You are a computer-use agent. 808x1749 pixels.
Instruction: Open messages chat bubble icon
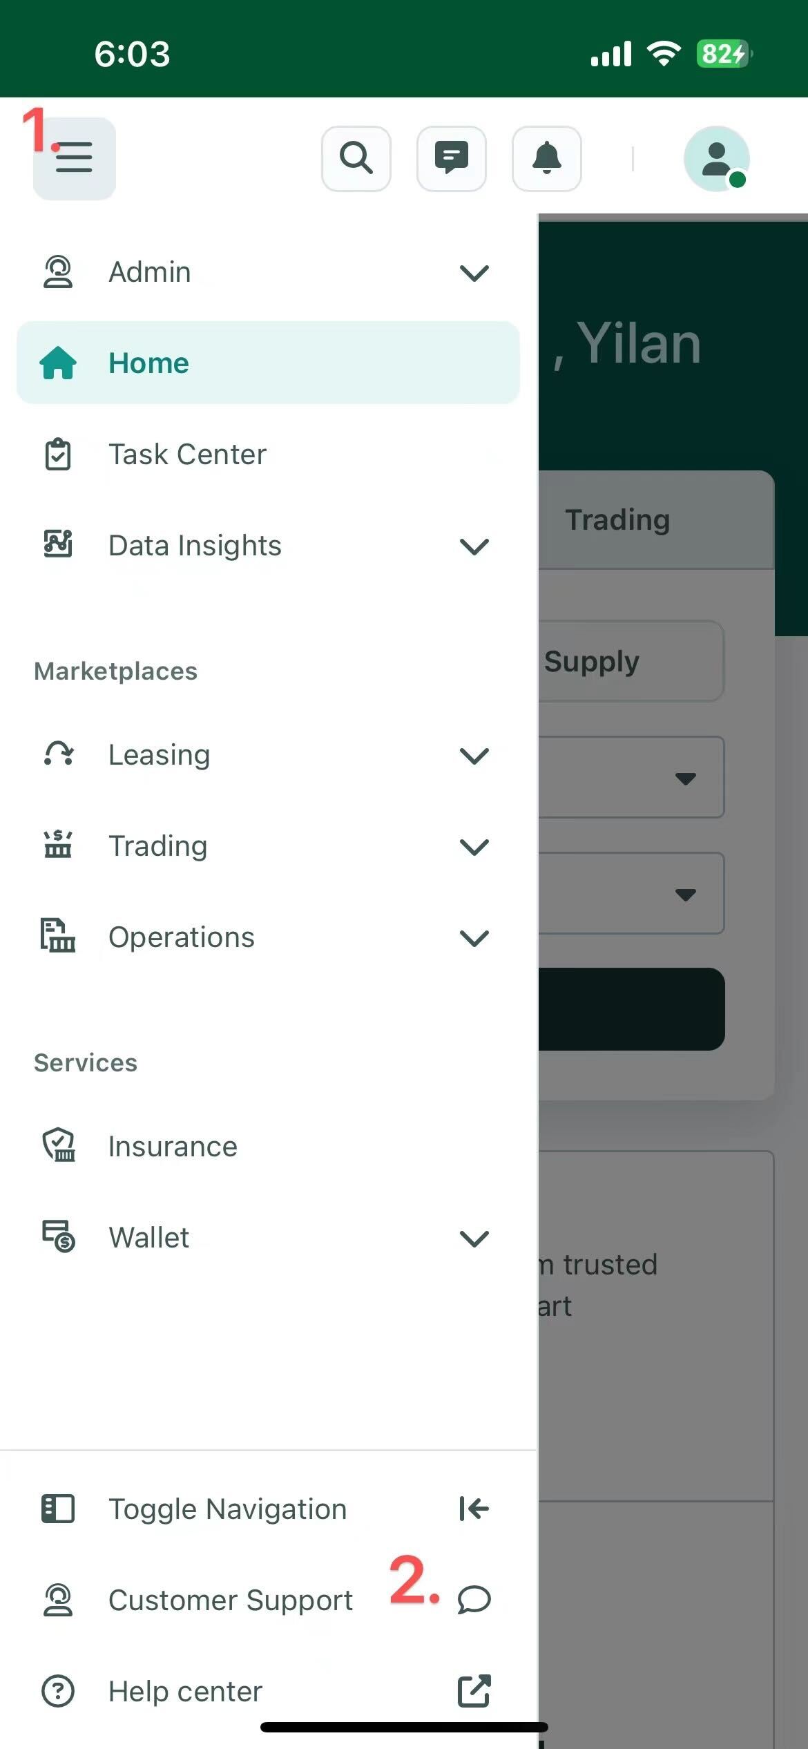click(452, 158)
